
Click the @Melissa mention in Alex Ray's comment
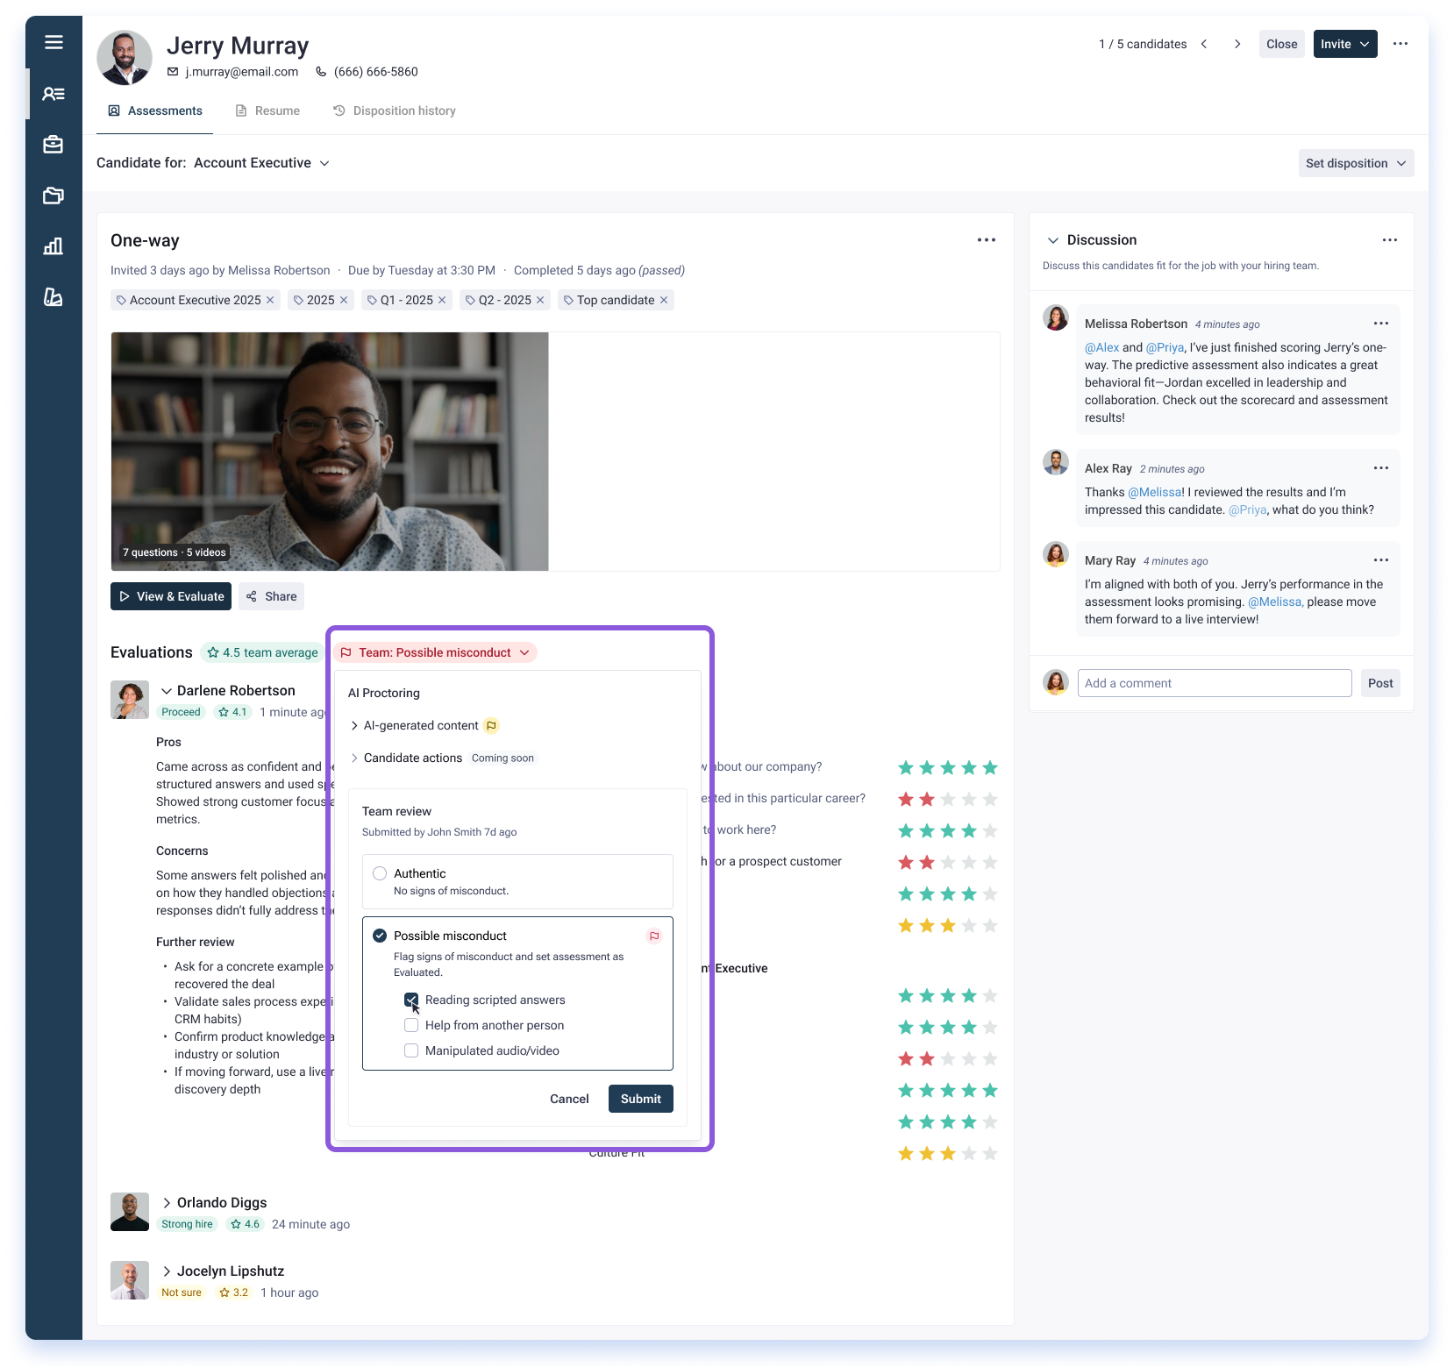tap(1156, 492)
